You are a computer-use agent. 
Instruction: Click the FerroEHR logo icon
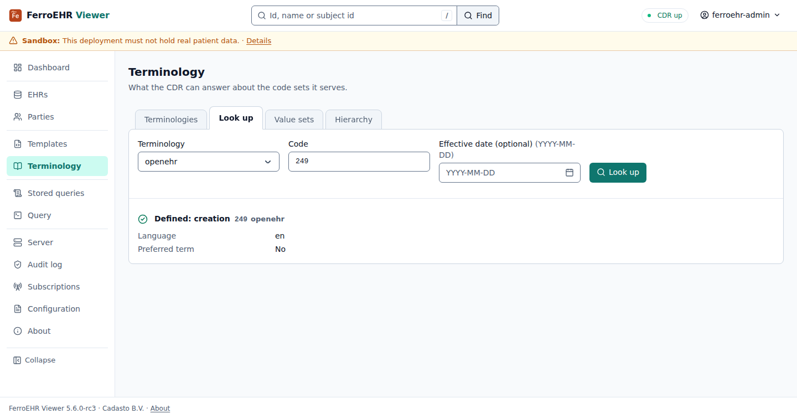tap(15, 15)
